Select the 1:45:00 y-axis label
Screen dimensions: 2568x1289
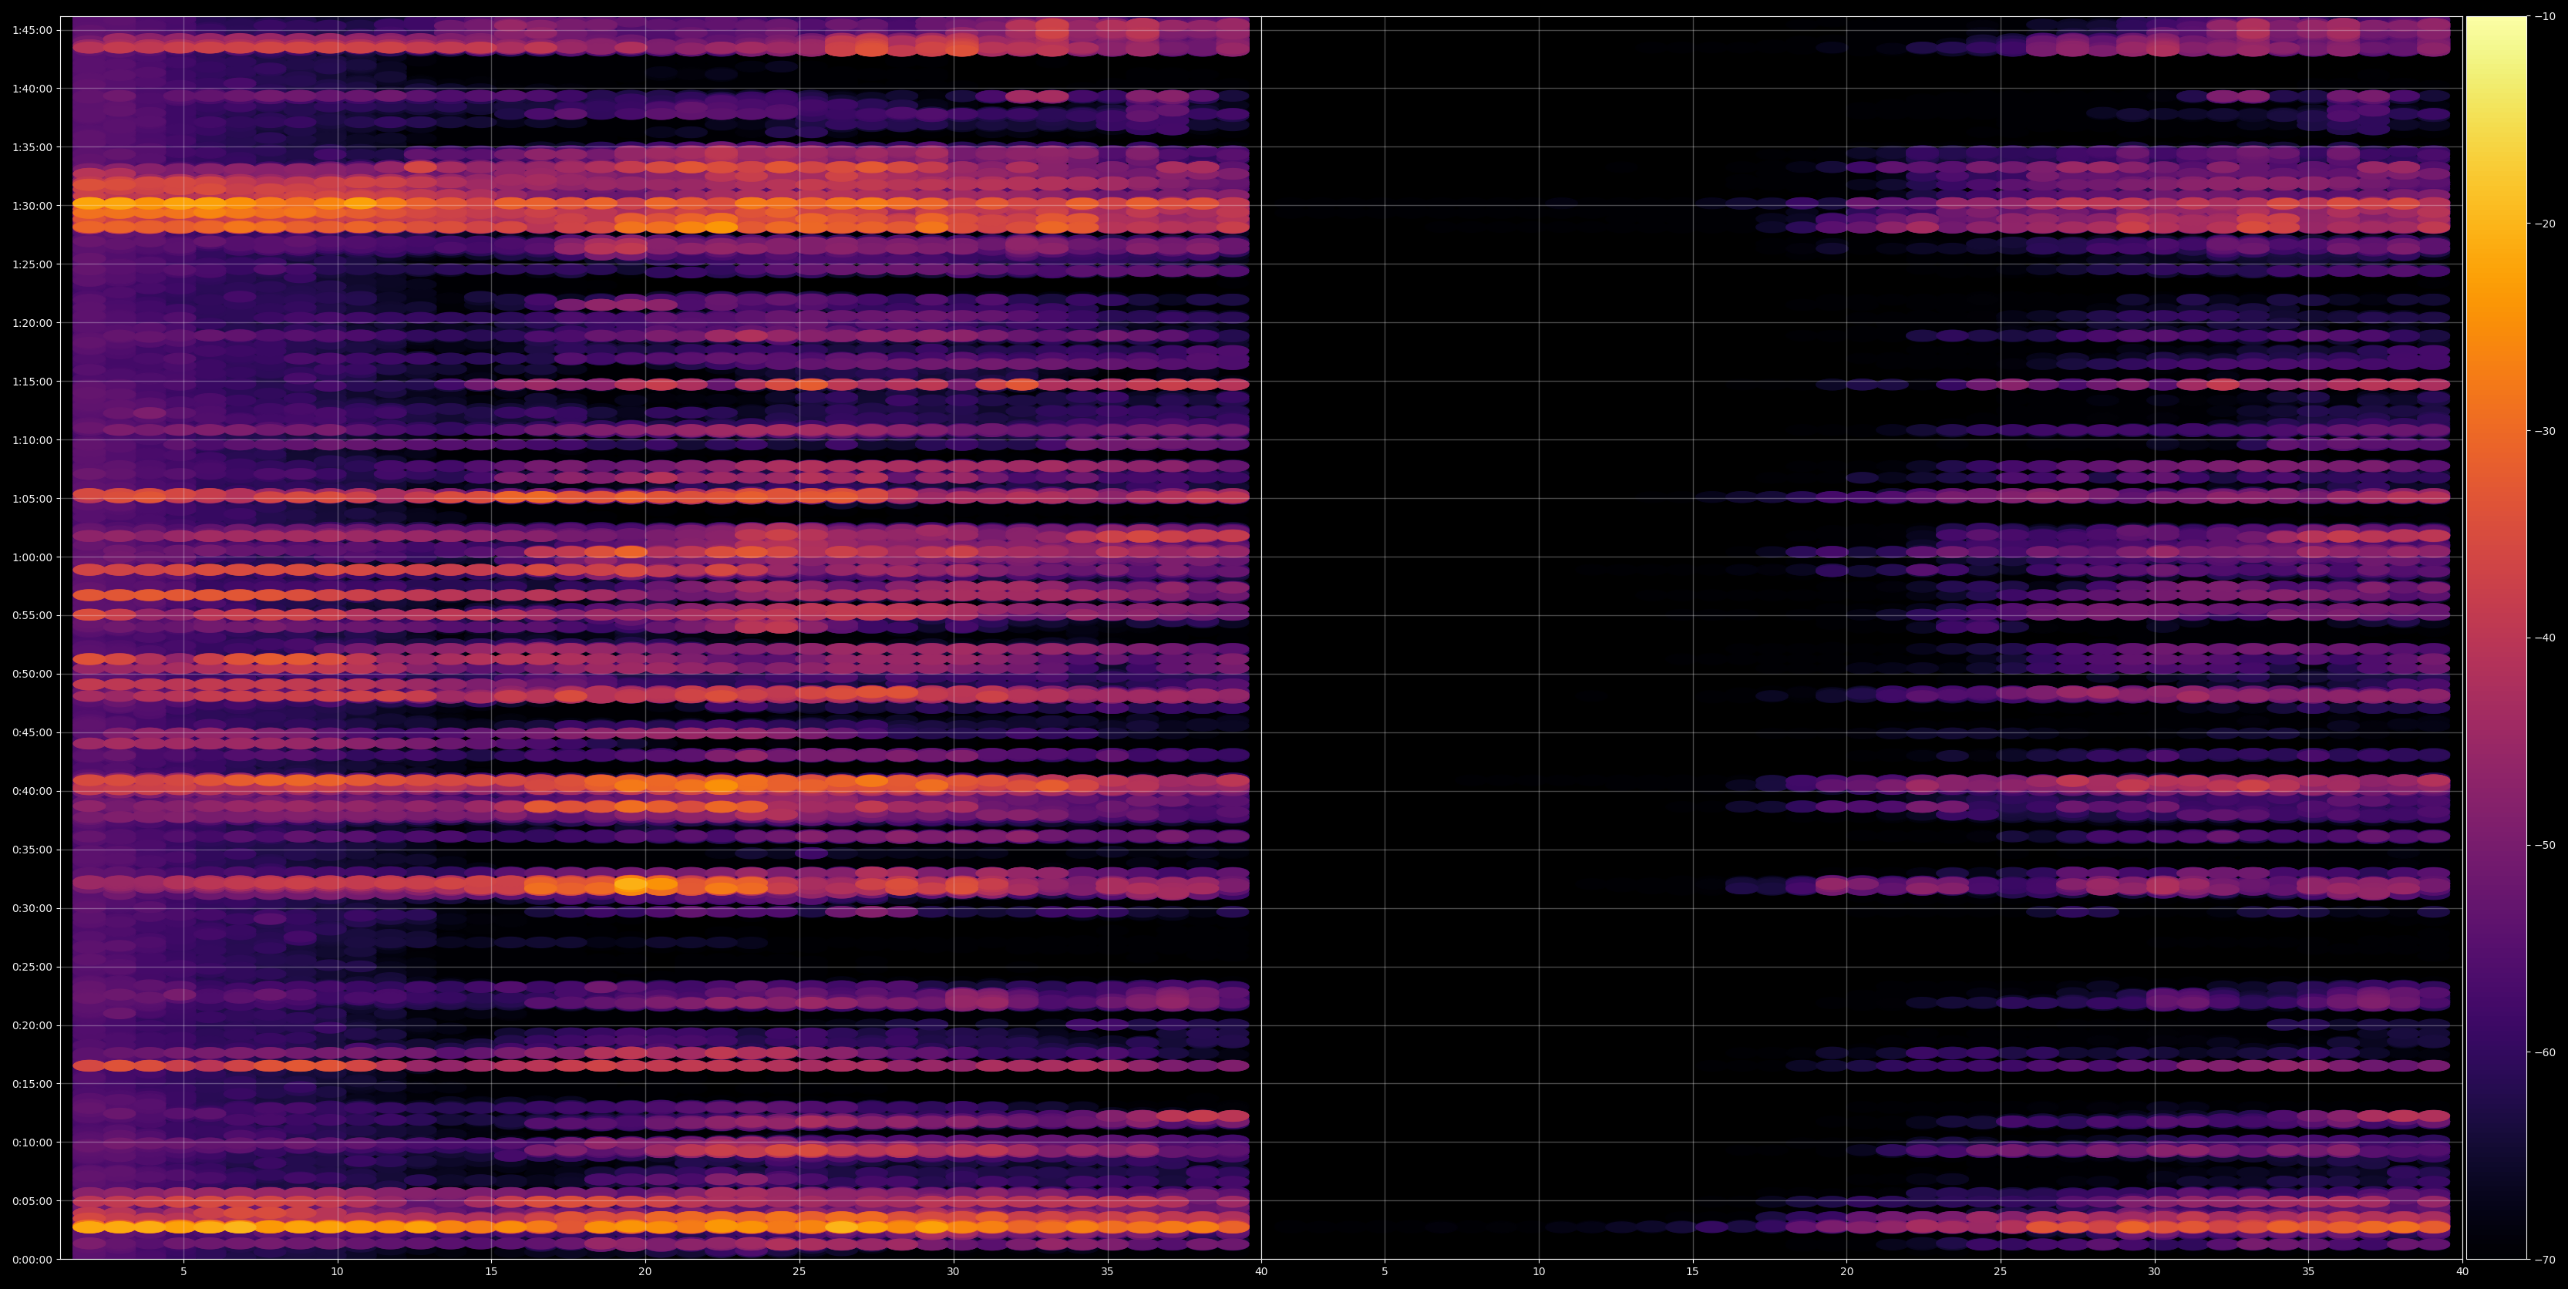[32, 30]
